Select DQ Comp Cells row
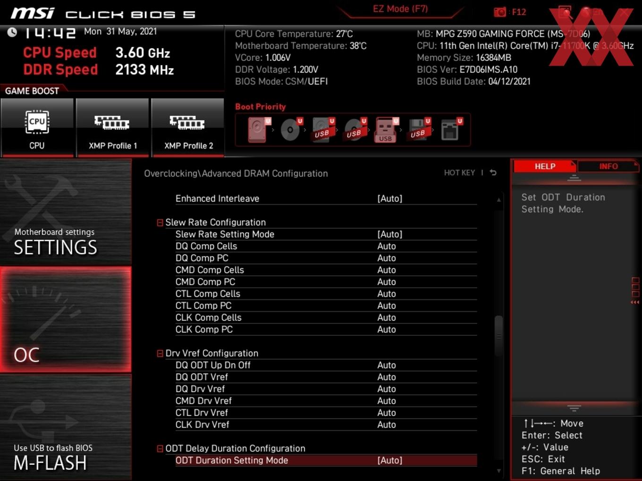Screen dimensions: 642x481 point(326,246)
